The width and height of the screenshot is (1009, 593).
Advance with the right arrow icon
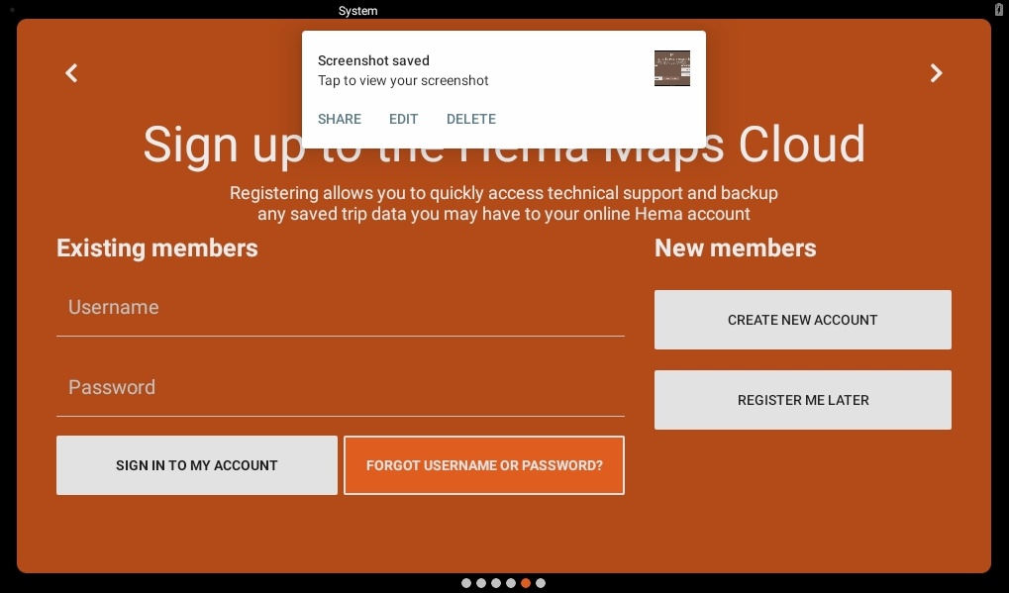pyautogui.click(x=937, y=72)
